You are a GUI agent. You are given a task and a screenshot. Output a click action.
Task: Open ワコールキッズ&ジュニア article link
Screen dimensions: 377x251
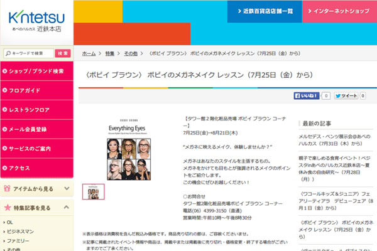(x=336, y=201)
